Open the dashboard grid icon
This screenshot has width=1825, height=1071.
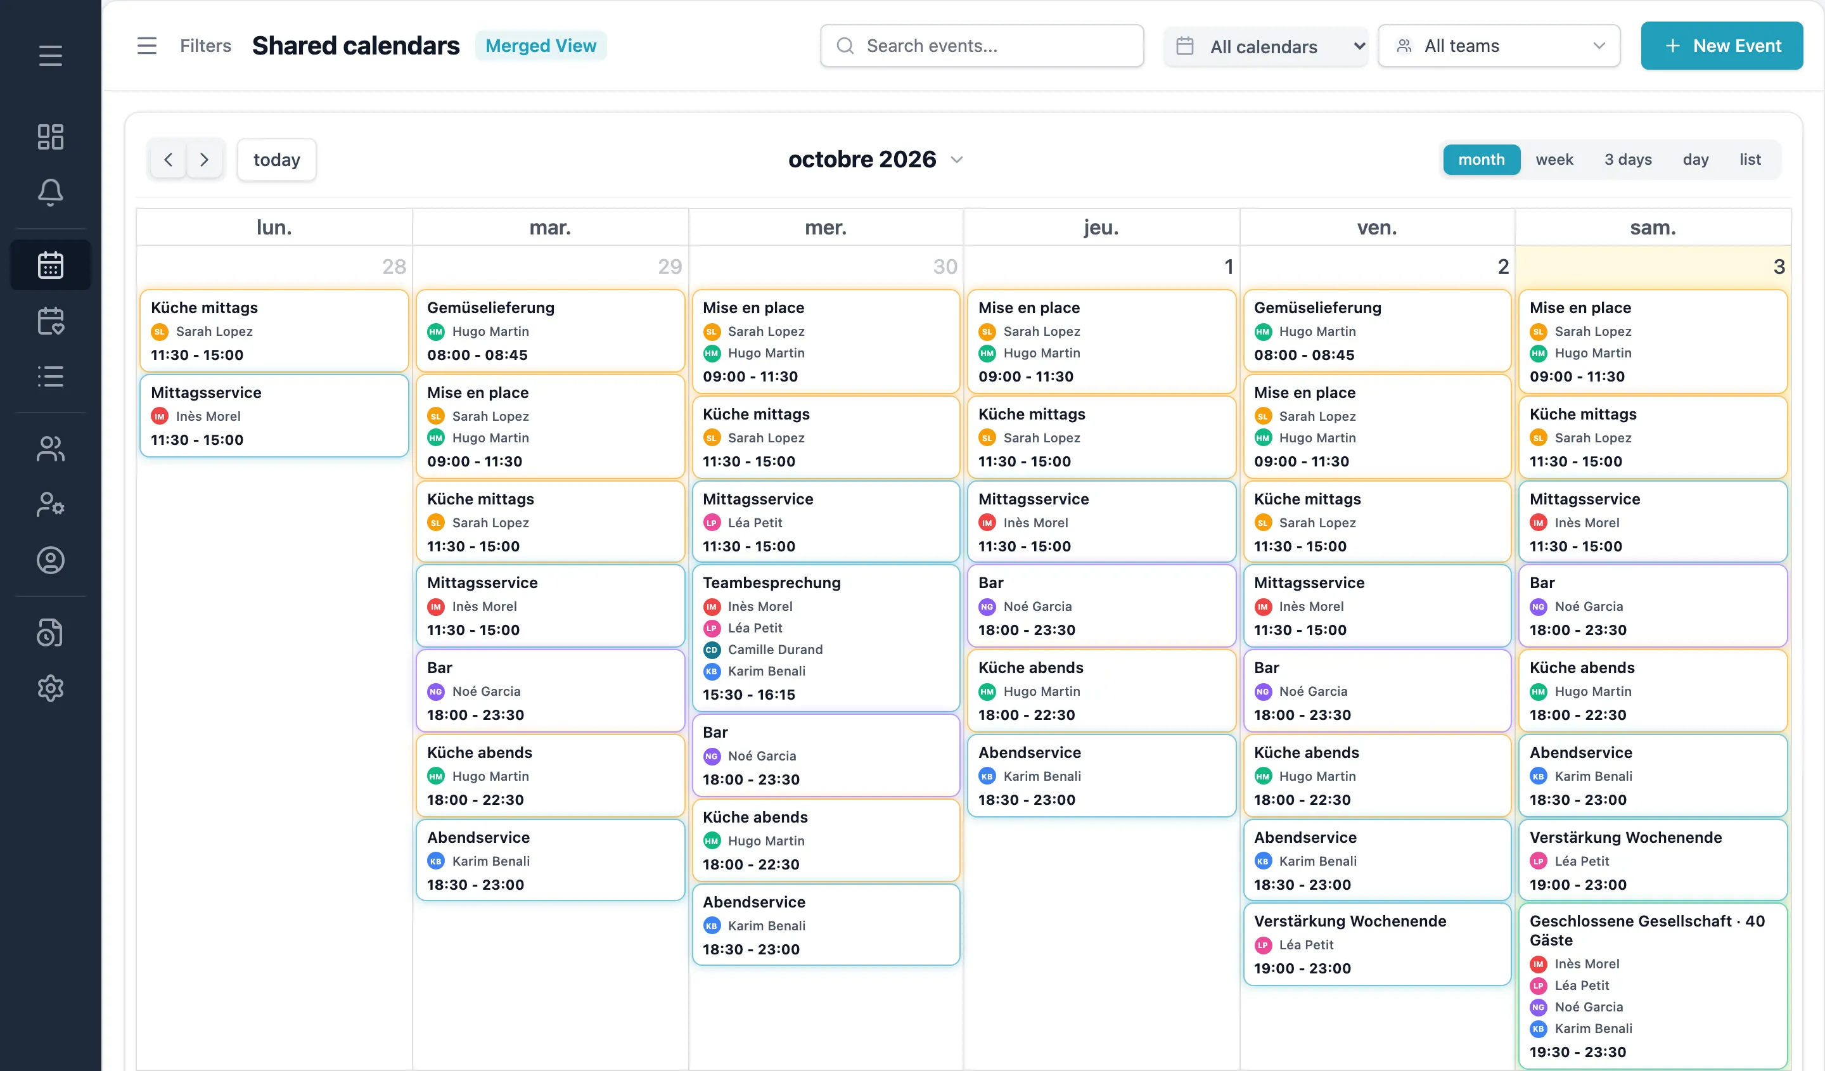point(50,137)
